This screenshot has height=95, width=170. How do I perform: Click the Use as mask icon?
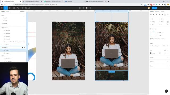[87, 8]
